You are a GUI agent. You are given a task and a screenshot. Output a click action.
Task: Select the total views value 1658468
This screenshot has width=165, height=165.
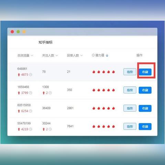click(23, 87)
